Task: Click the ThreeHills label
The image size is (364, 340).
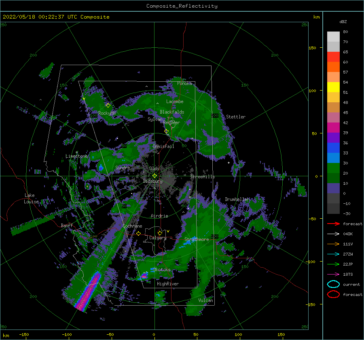Action: coord(203,177)
